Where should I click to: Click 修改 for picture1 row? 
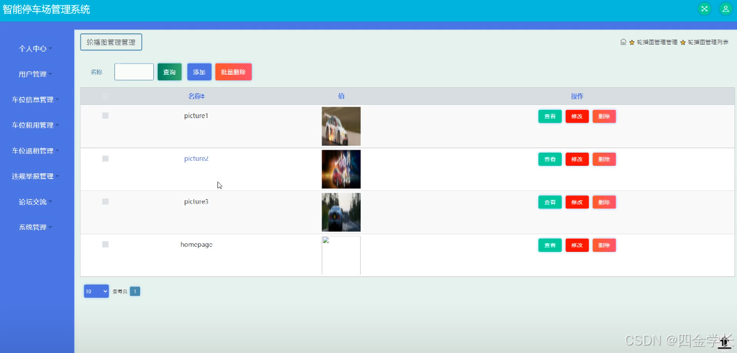577,117
